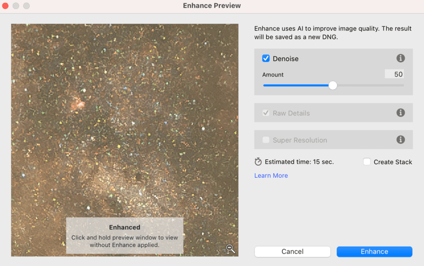Click the yellow minimize window button
This screenshot has height=266, width=424.
point(16,6)
